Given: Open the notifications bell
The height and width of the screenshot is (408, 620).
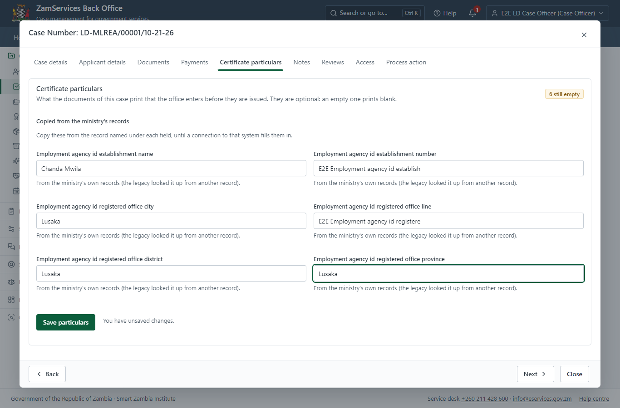Looking at the screenshot, I should [472, 13].
